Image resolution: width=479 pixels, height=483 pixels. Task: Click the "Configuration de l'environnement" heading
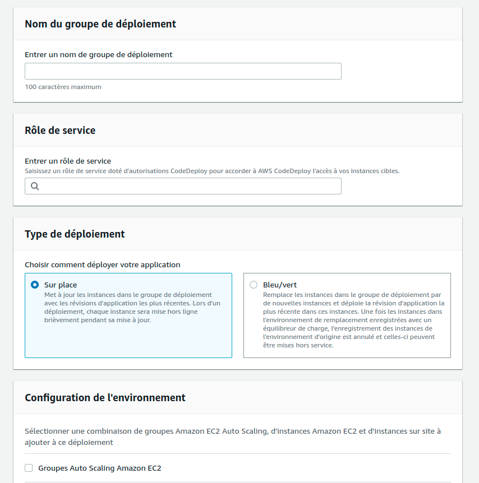105,398
